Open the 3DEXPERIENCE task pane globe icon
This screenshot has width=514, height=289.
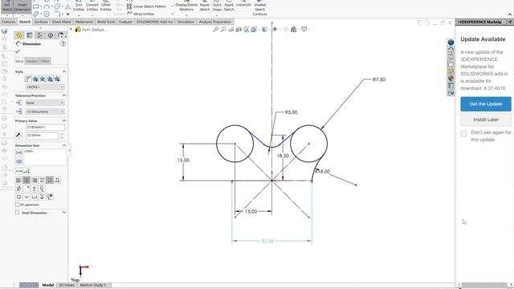coord(451,43)
